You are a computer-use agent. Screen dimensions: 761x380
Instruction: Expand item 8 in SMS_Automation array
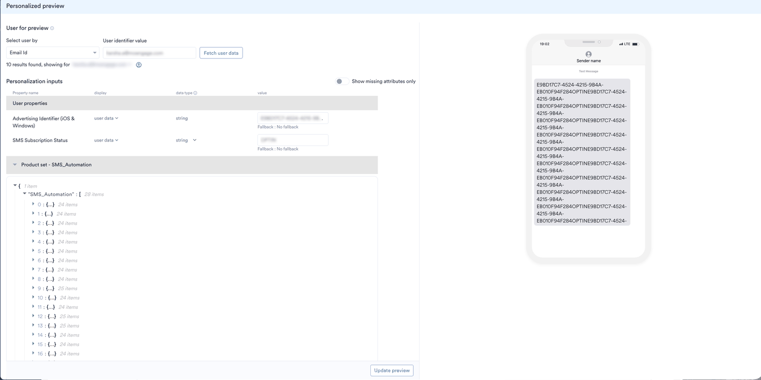click(x=33, y=279)
